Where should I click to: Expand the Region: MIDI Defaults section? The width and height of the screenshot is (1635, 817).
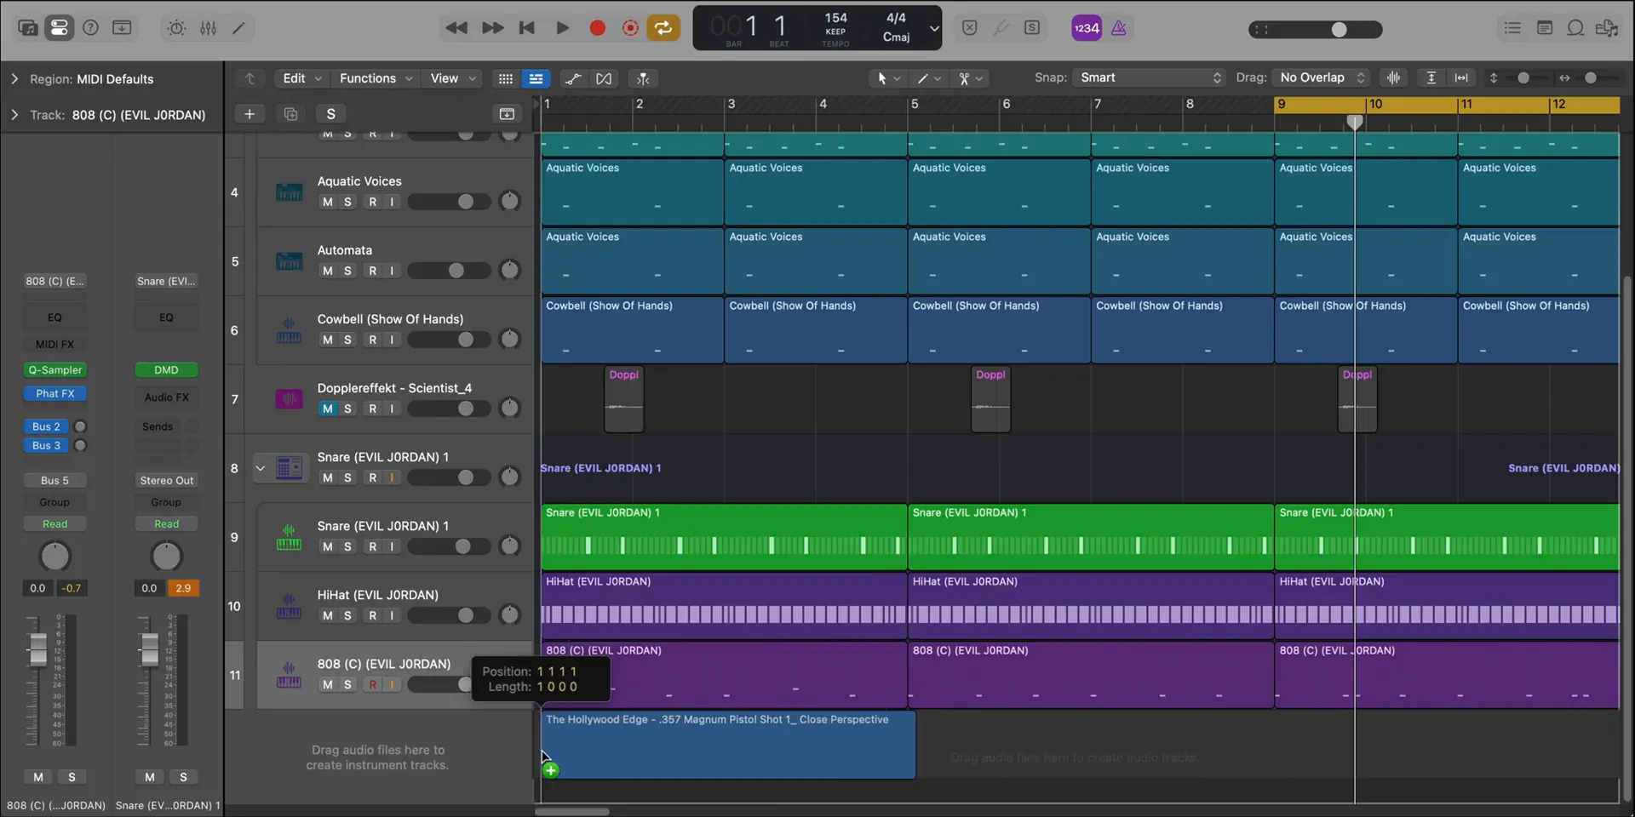pos(14,78)
